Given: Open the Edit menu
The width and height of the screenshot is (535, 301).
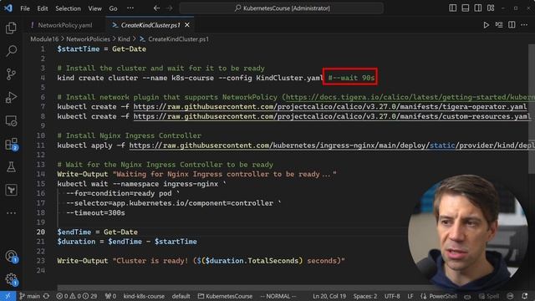Looking at the screenshot, I should pos(43,8).
